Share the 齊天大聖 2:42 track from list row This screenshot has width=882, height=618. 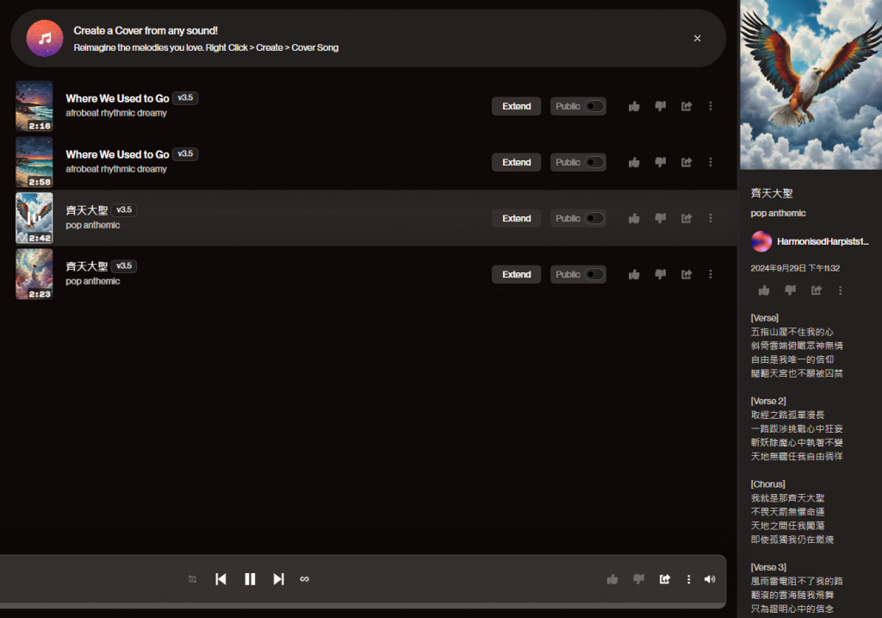[686, 218]
